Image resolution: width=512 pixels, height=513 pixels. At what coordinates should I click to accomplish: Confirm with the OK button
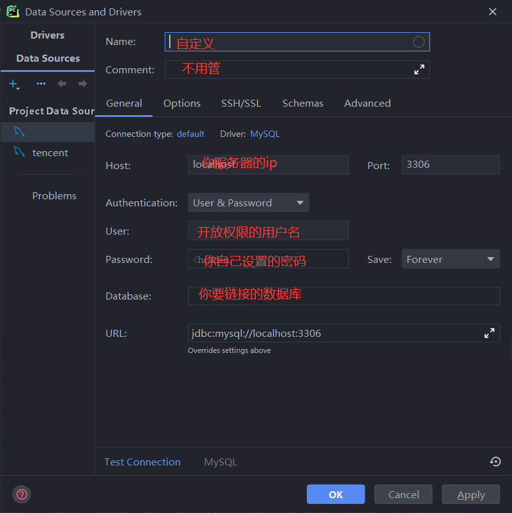coord(336,494)
